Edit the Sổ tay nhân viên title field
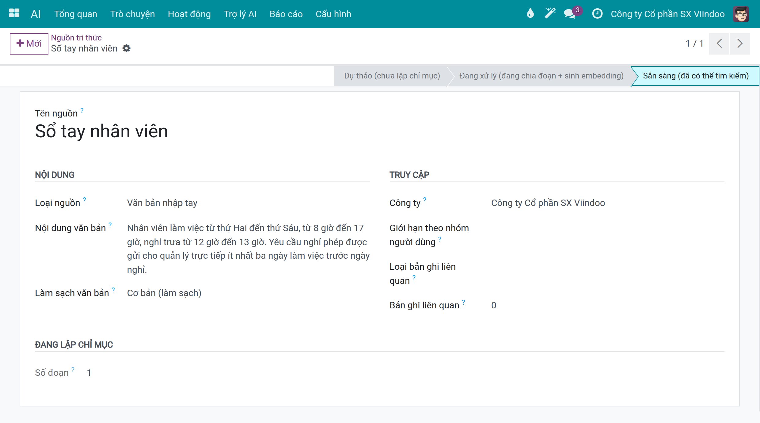Viewport: 760px width, 423px height. click(101, 131)
